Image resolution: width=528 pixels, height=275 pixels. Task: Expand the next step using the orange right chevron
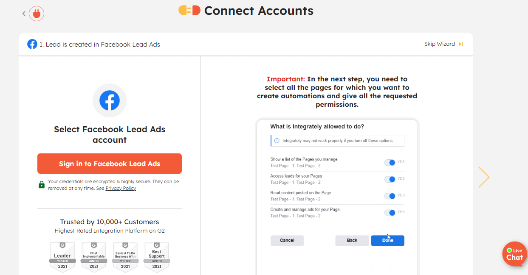click(x=484, y=177)
